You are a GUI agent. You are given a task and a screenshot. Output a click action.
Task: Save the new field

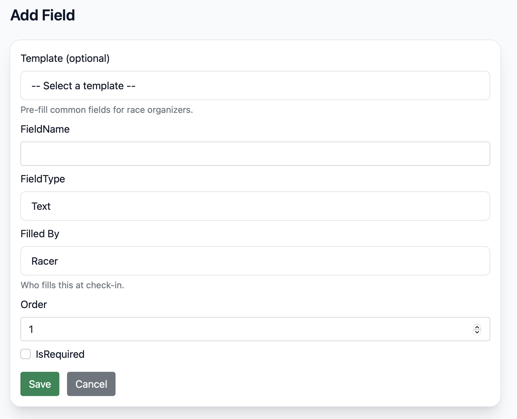[x=40, y=384]
